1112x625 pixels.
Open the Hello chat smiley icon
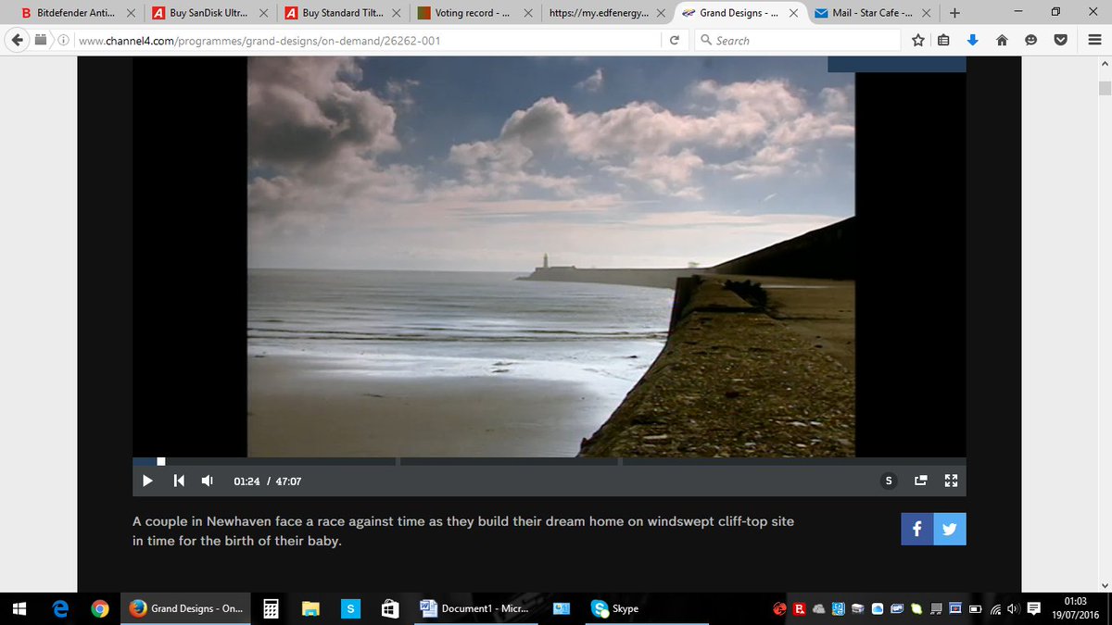coord(1030,41)
